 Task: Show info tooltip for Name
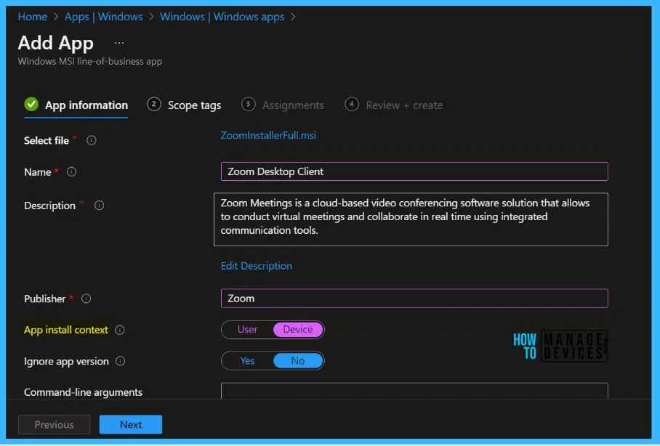[71, 171]
